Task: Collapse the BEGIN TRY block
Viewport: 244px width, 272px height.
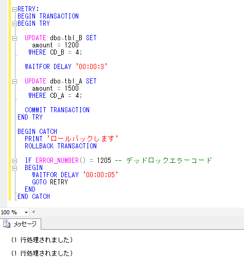Action: [x=15, y=24]
